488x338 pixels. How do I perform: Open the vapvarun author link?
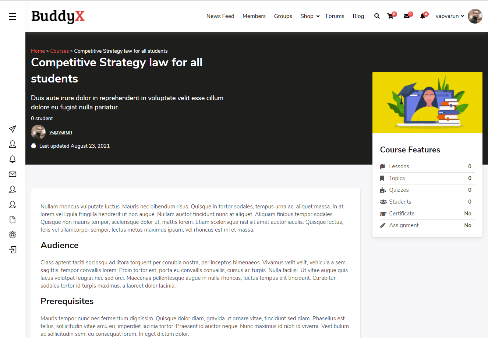pos(61,132)
